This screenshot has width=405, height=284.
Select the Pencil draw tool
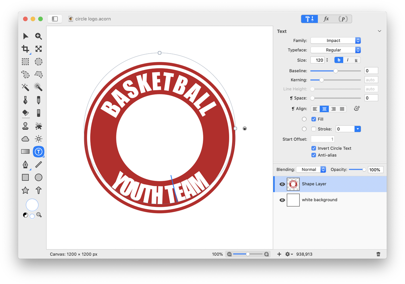tap(39, 100)
